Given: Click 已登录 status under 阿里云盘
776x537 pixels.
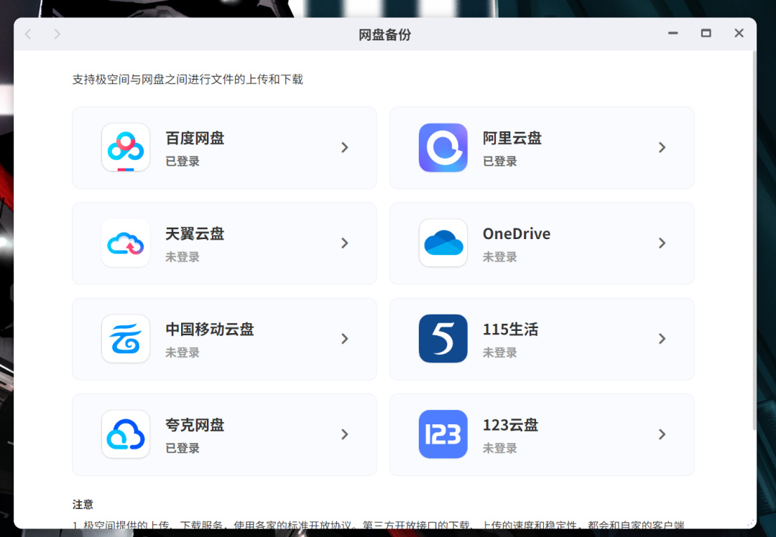Looking at the screenshot, I should pos(500,162).
